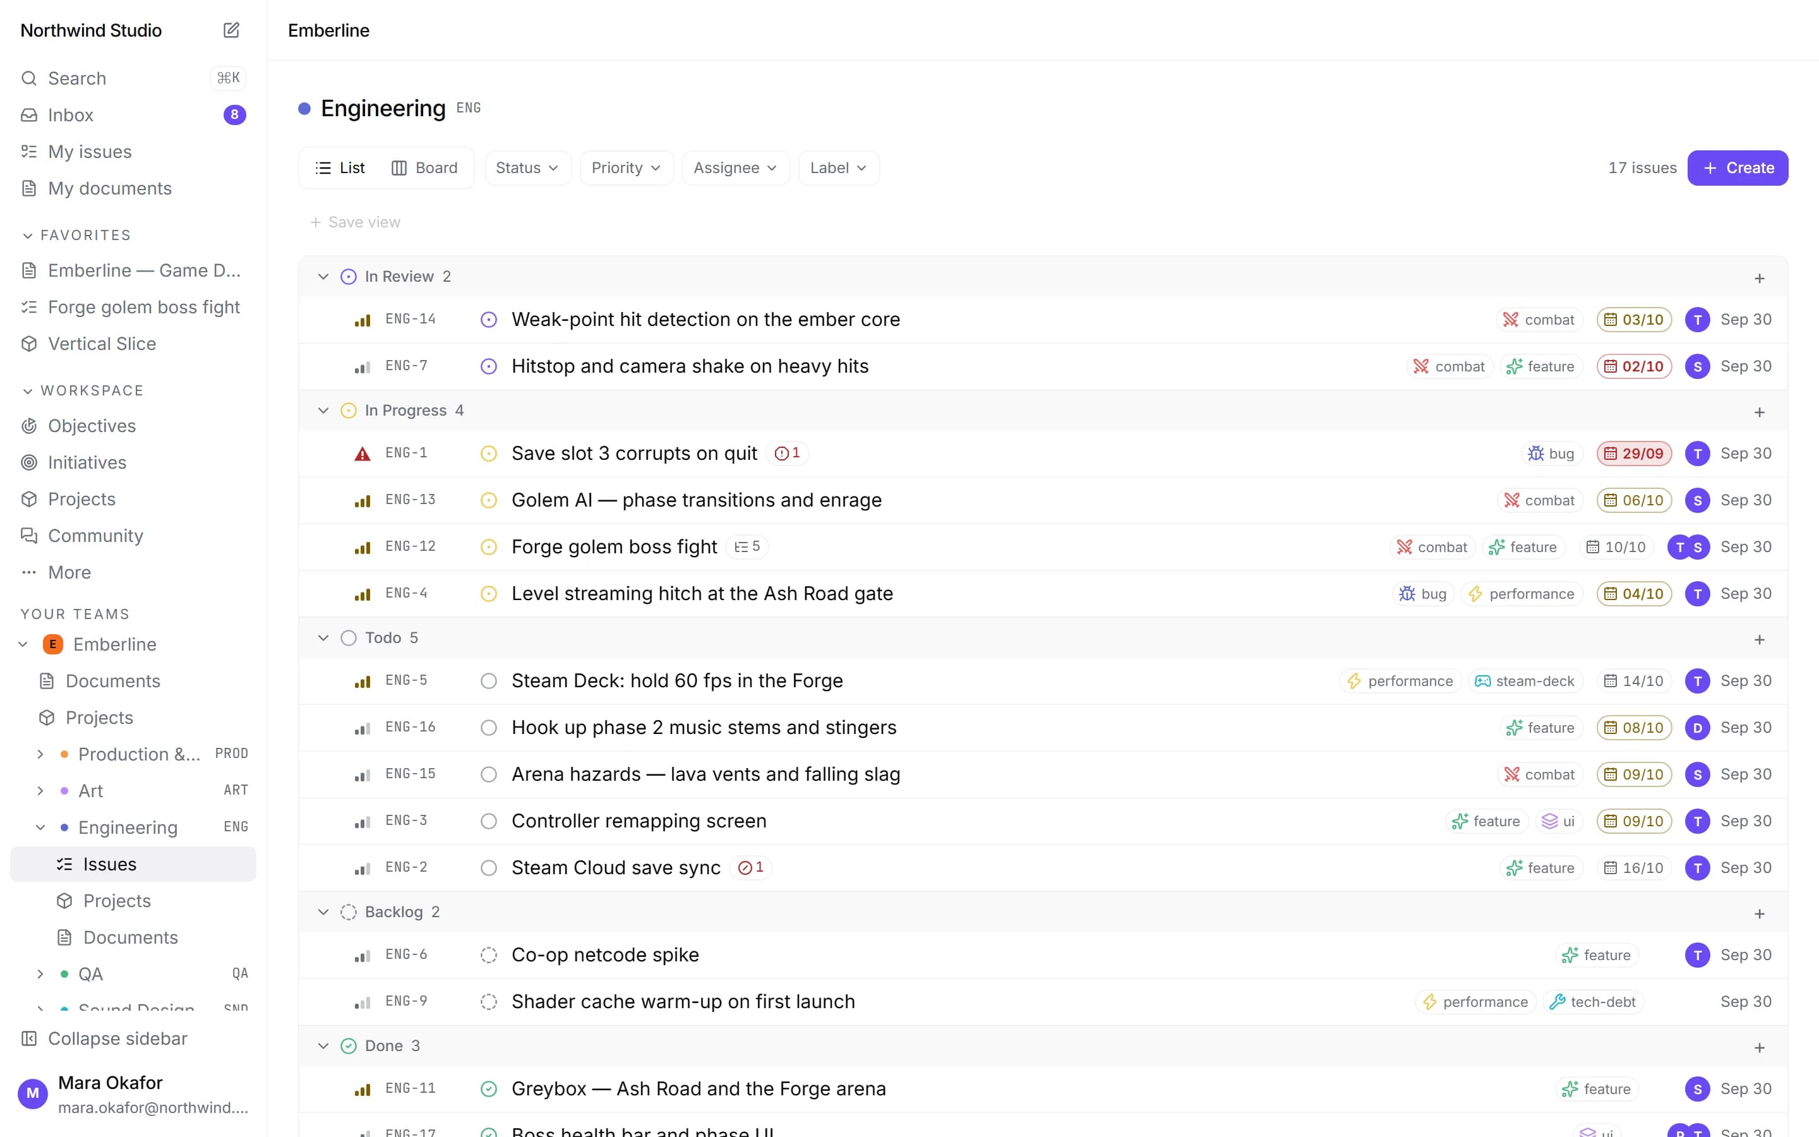
Task: Click priority bars icon on ENG-14
Action: 363,320
